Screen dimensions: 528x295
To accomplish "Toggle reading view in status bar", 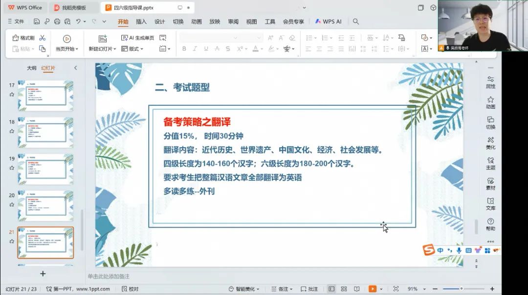I will click(x=356, y=289).
